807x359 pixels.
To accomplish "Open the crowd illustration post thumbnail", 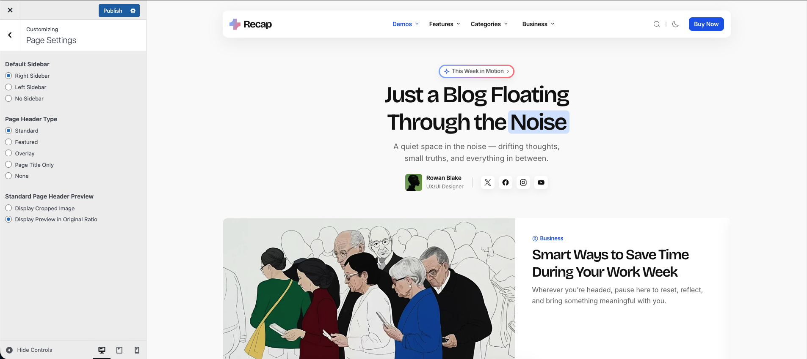I will pos(369,288).
